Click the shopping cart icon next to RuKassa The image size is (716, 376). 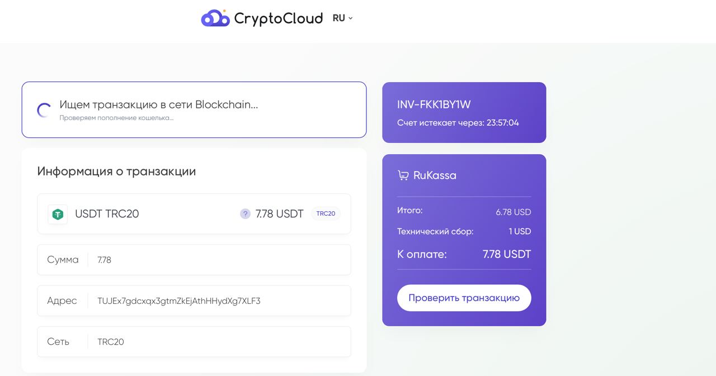pyautogui.click(x=403, y=175)
